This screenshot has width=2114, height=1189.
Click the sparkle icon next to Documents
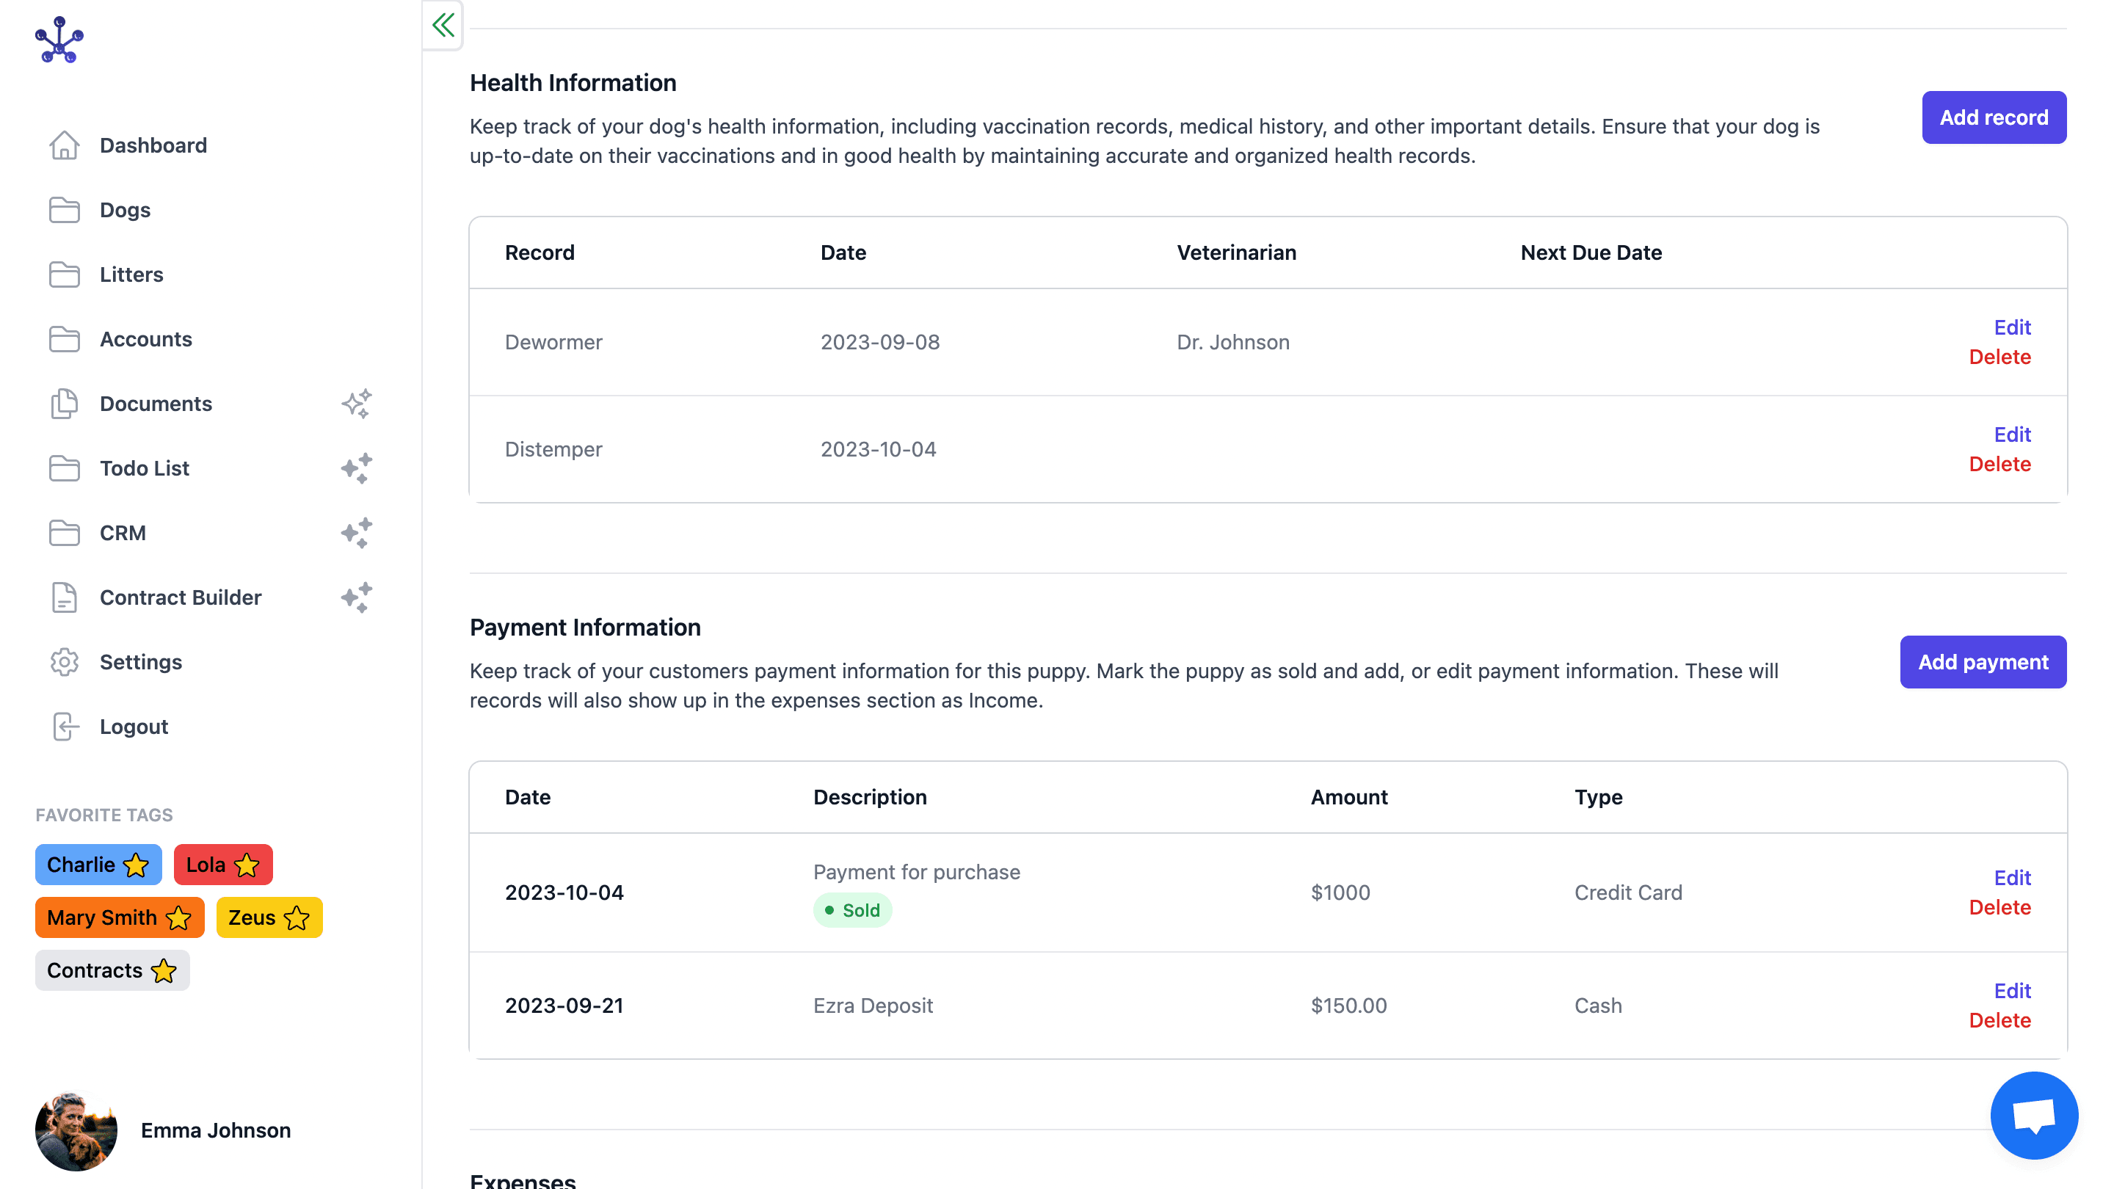click(356, 404)
